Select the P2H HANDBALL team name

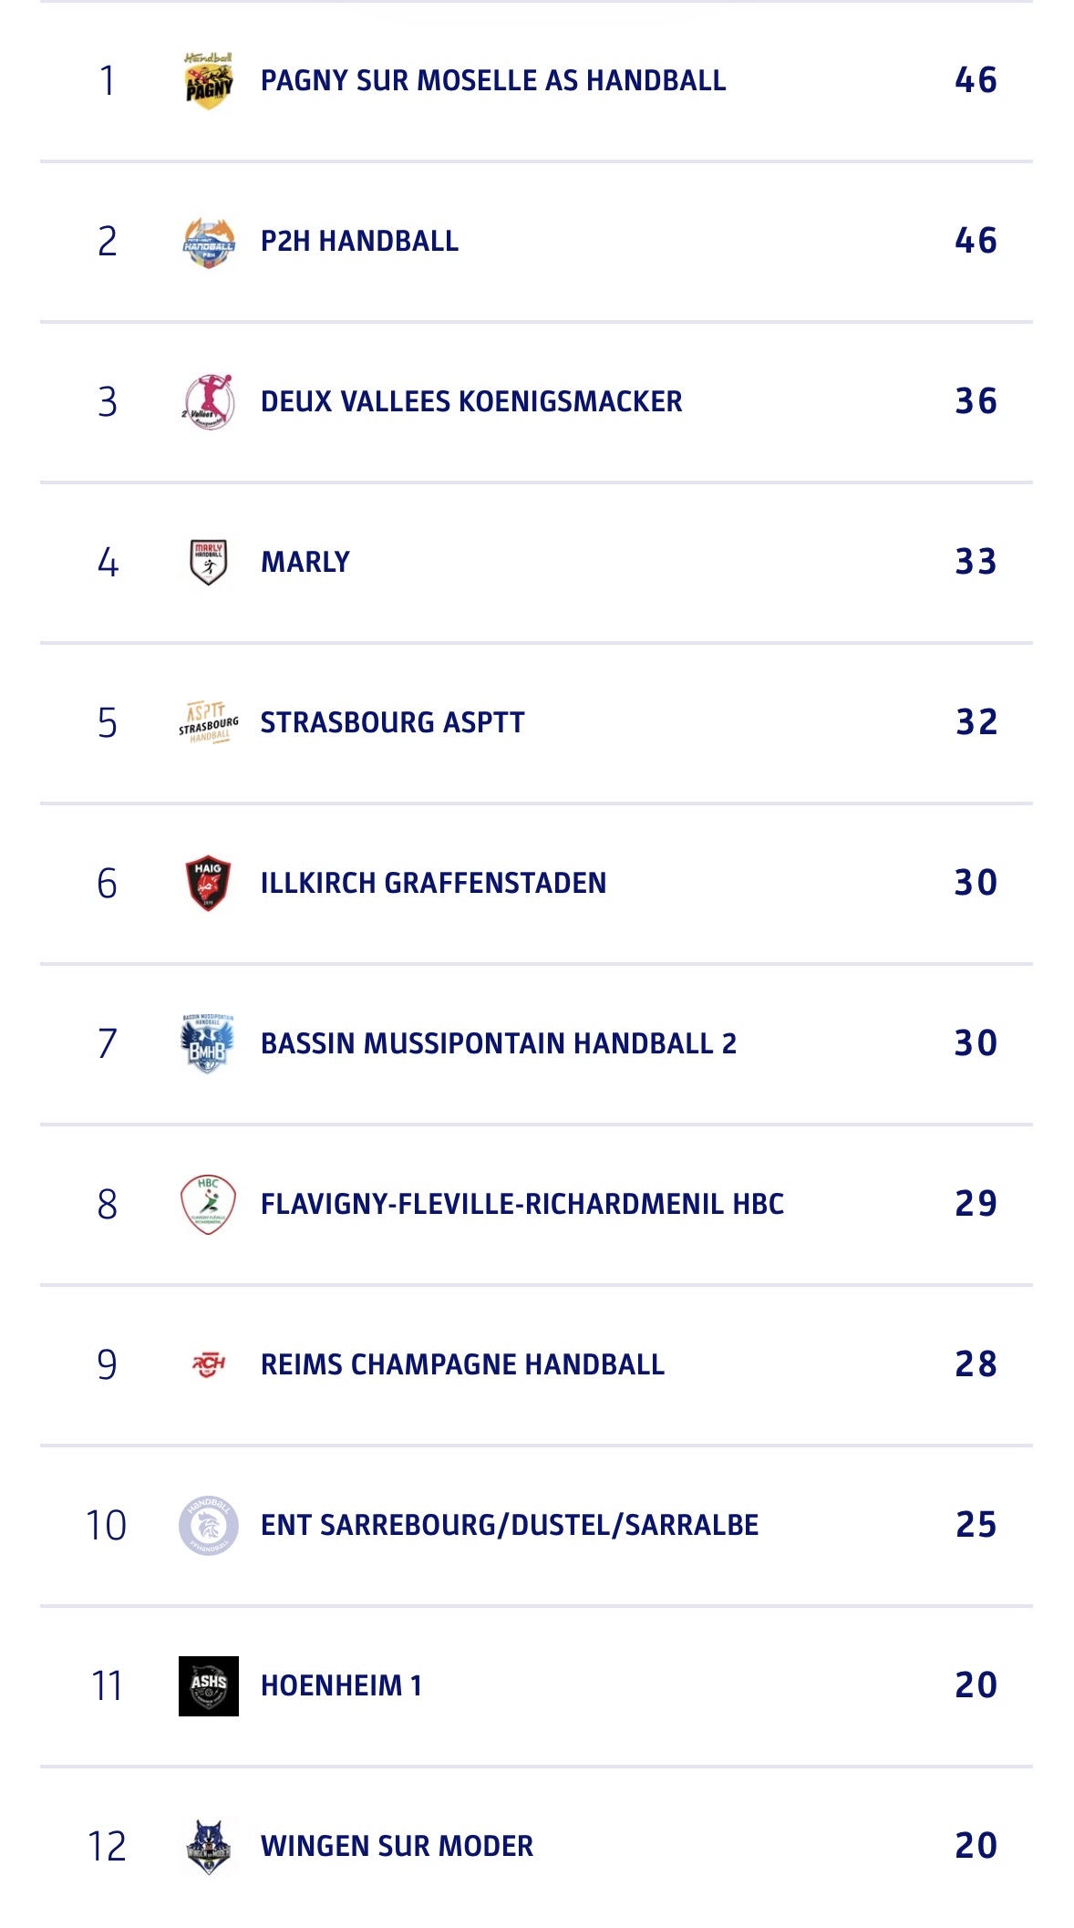click(359, 242)
